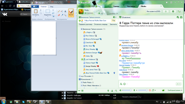185x104 pixels.
Task: Click the Save icon in Paint title bar
Action: [x=37, y=3]
